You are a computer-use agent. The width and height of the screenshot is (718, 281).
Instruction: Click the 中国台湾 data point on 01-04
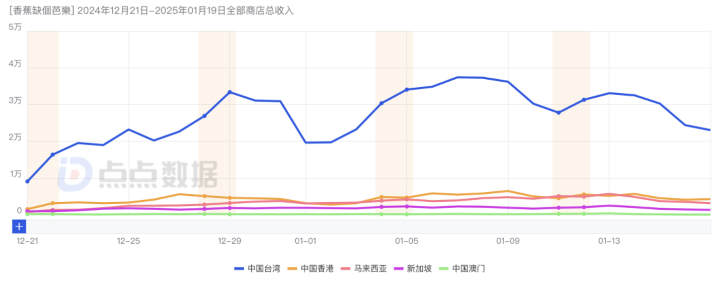click(x=381, y=103)
